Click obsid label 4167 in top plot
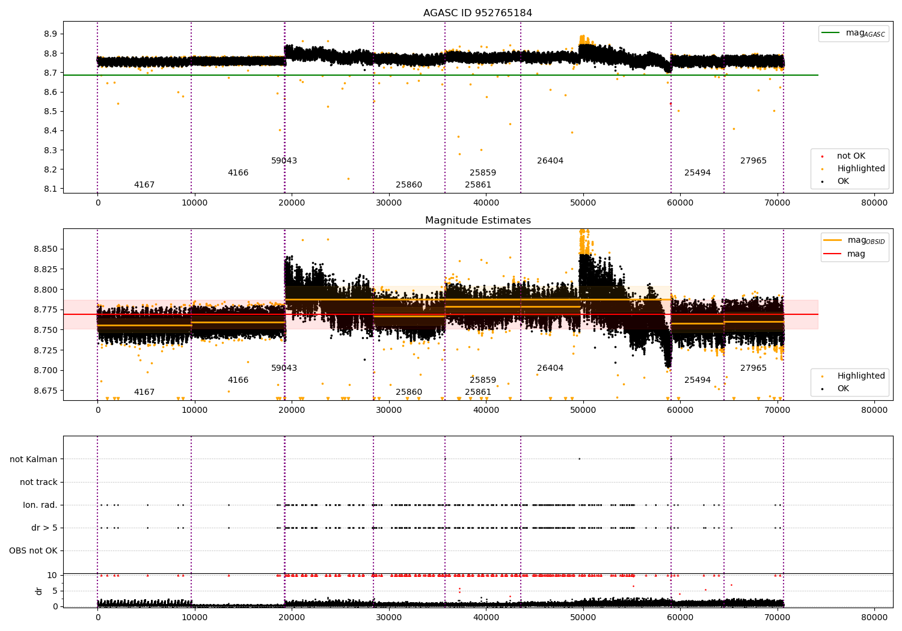 point(144,185)
